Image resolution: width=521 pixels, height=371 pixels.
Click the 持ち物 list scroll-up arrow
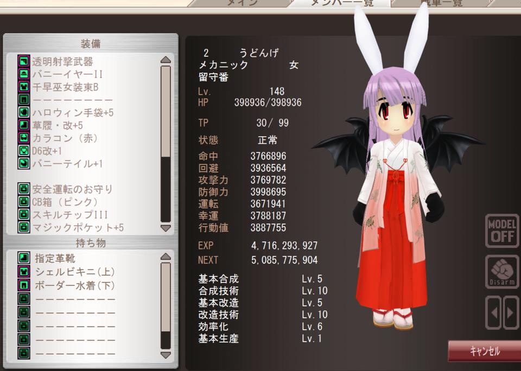point(166,257)
